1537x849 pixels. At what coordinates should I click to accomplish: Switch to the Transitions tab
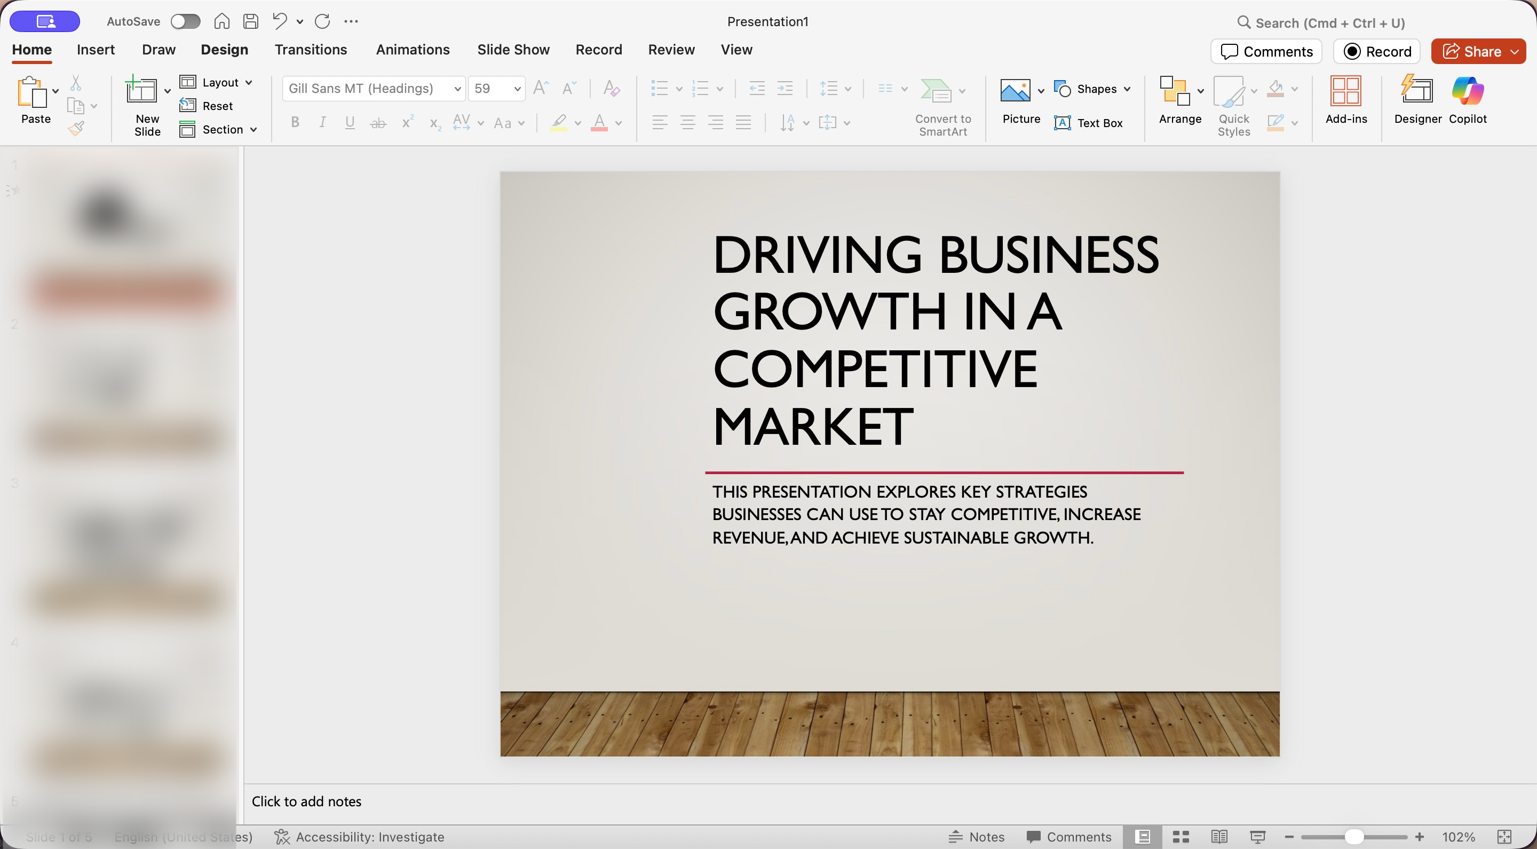[x=310, y=50]
